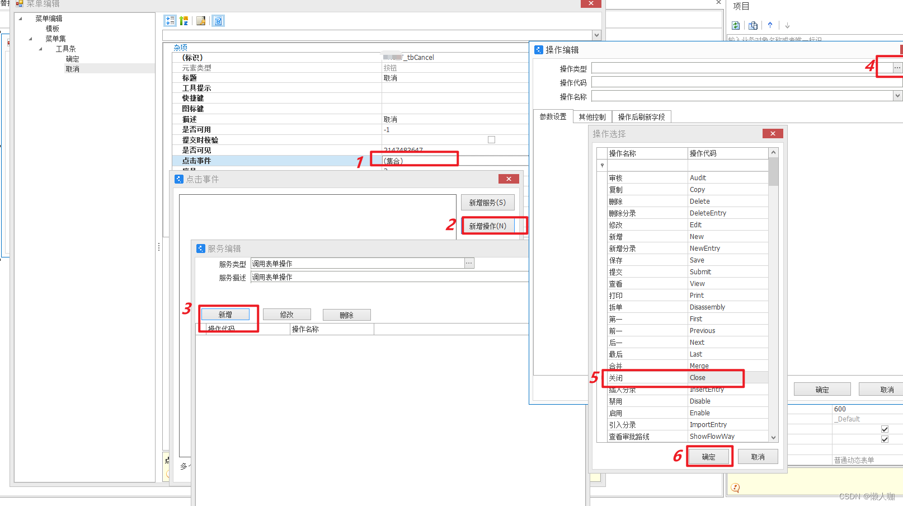
Task: Select the 删除分录 DeleteEntry row
Action: [688, 213]
